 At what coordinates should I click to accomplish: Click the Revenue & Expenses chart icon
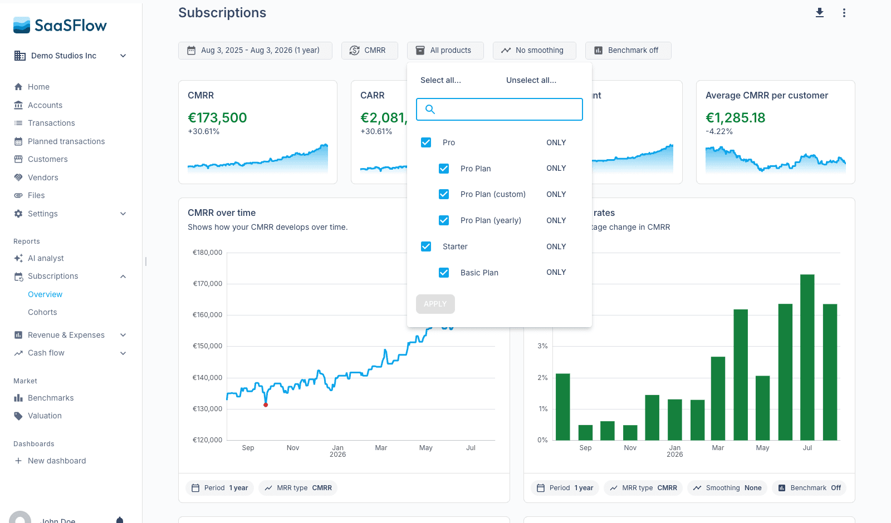(x=18, y=335)
